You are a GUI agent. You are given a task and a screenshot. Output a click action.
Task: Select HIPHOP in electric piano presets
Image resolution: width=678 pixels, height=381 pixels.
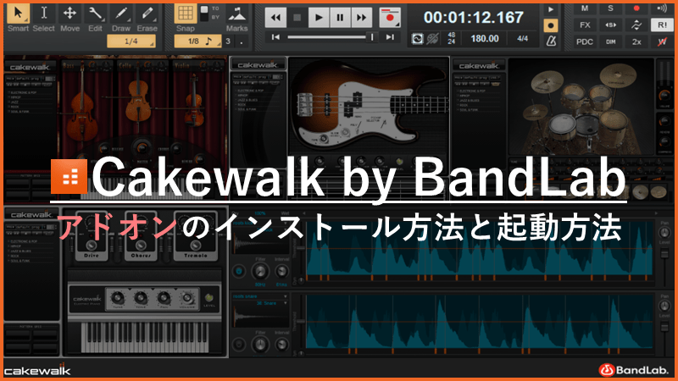pos(15,246)
